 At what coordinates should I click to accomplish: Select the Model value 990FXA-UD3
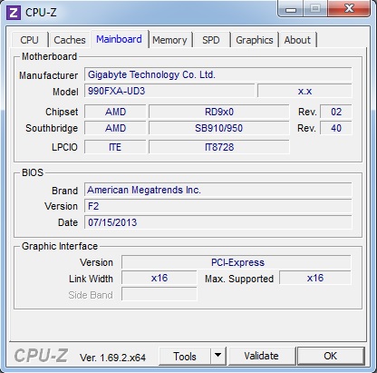[169, 91]
